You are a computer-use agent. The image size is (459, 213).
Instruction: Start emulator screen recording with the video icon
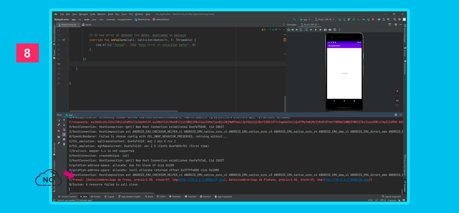coord(330,30)
